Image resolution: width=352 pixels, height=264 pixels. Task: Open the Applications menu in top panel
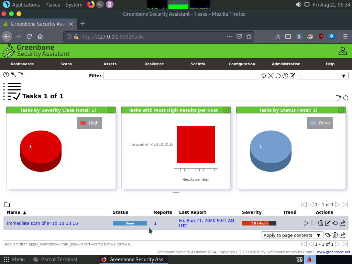pos(25,4)
